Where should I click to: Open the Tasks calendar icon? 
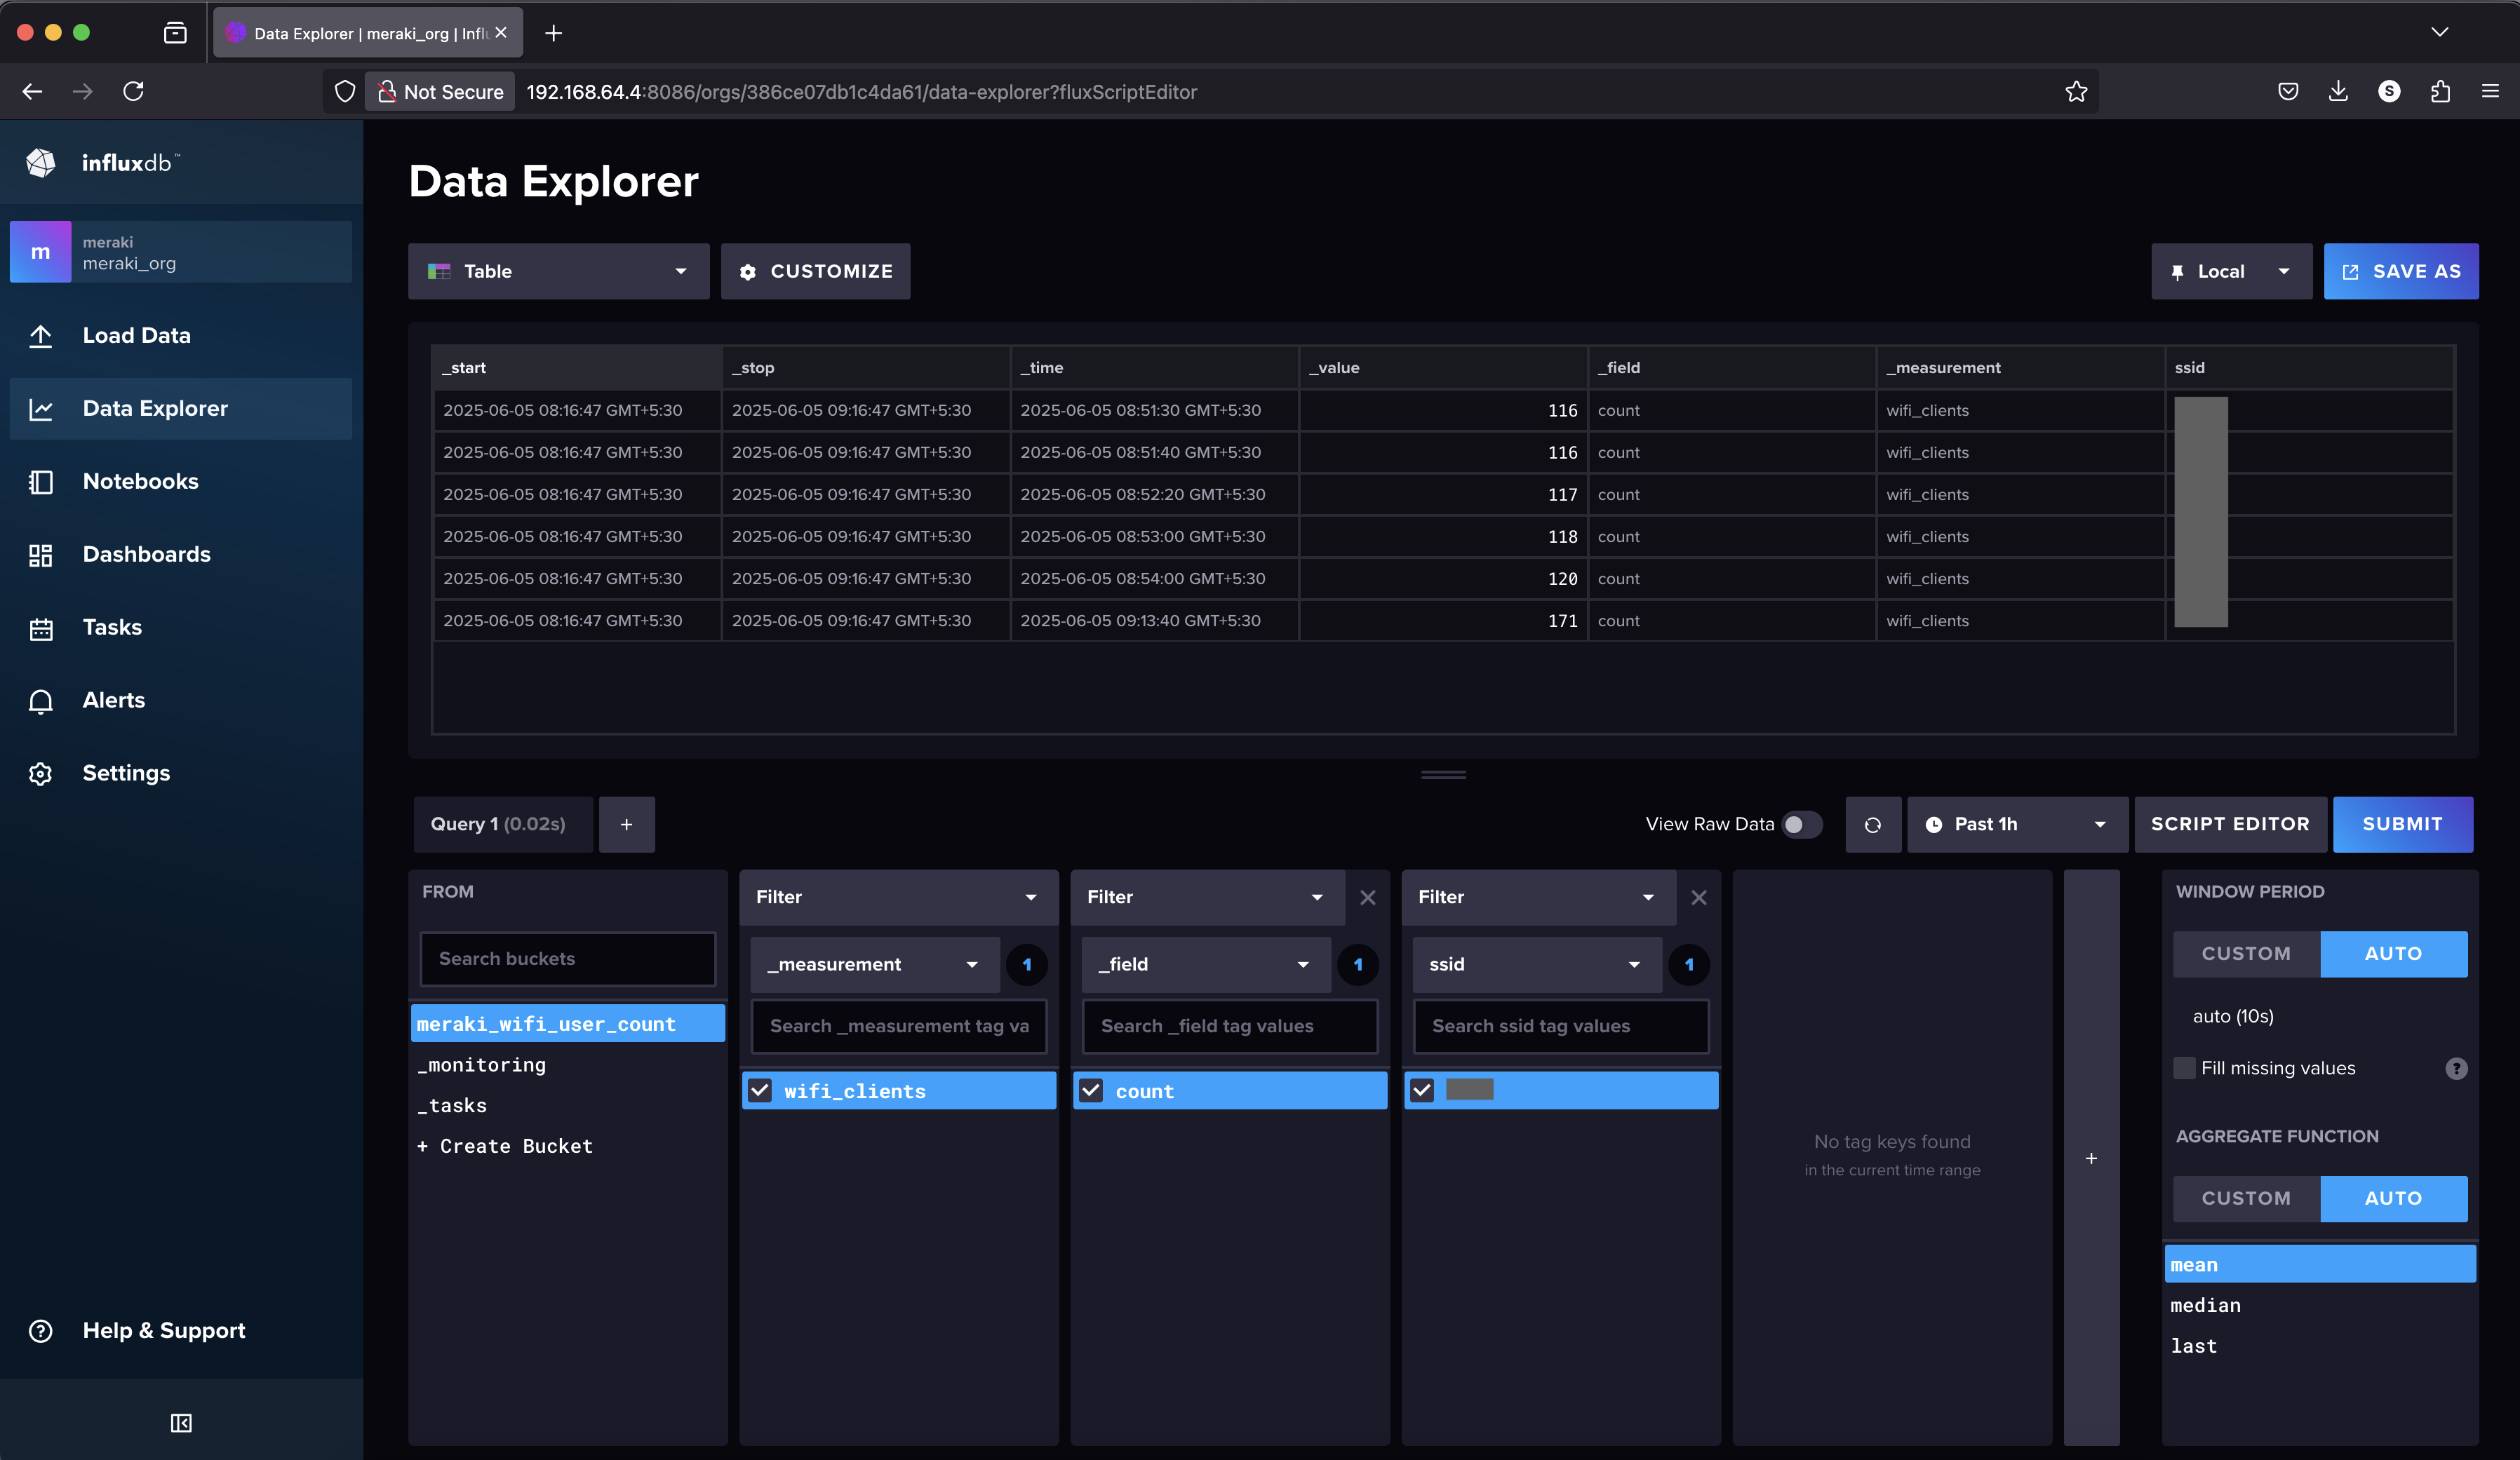(41, 628)
